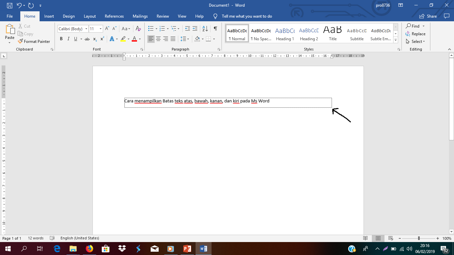
Task: Click the zoom slider handle
Action: [419, 238]
